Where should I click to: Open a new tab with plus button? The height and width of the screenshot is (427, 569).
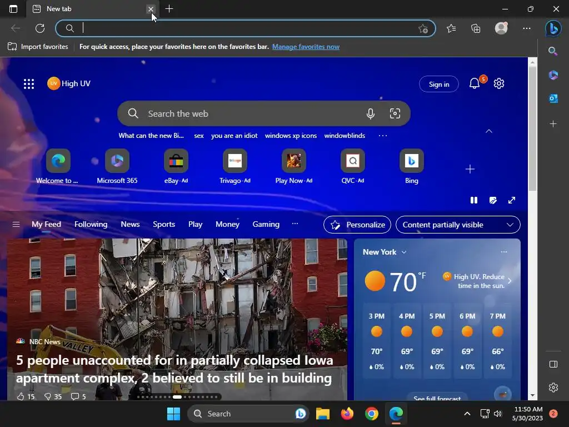(x=169, y=9)
